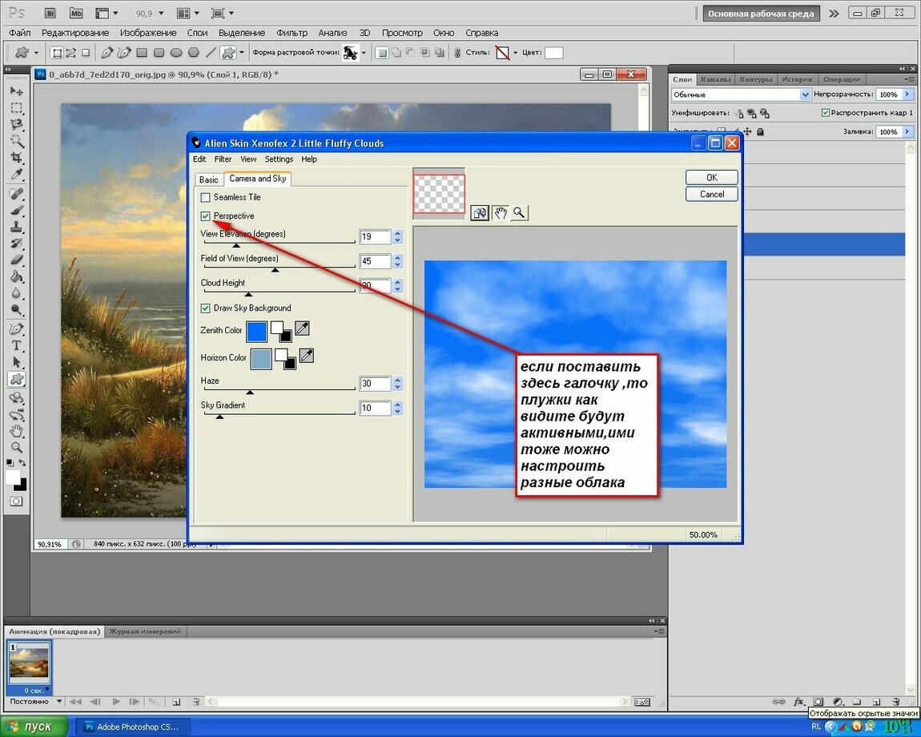Select the Zoom tool in the toolbox
The height and width of the screenshot is (737, 921).
pos(17,448)
